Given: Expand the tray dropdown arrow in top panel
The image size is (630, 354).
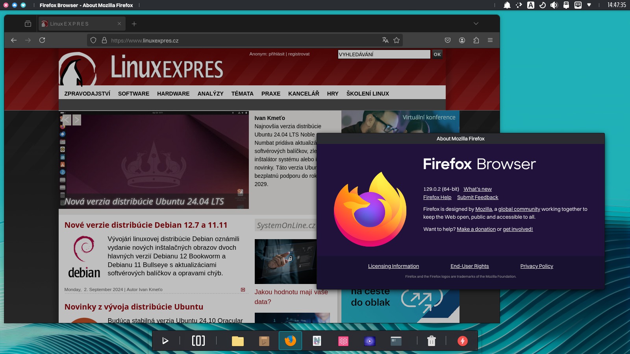Looking at the screenshot, I should (589, 5).
